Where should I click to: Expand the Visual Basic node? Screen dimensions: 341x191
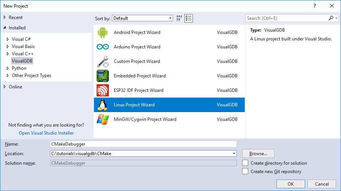click(x=8, y=47)
